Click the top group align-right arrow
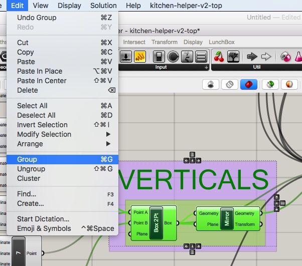The image size is (302, 266). point(198,161)
